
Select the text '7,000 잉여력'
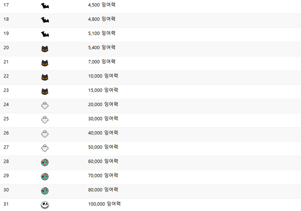tap(102, 61)
